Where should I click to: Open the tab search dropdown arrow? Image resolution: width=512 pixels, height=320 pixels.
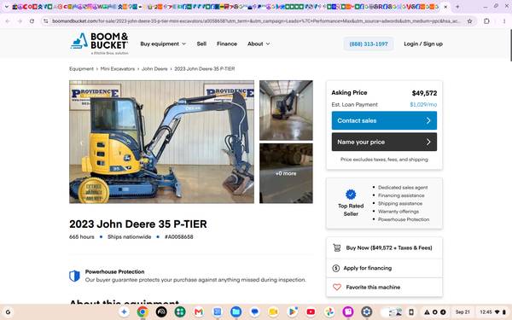(x=6, y=7)
